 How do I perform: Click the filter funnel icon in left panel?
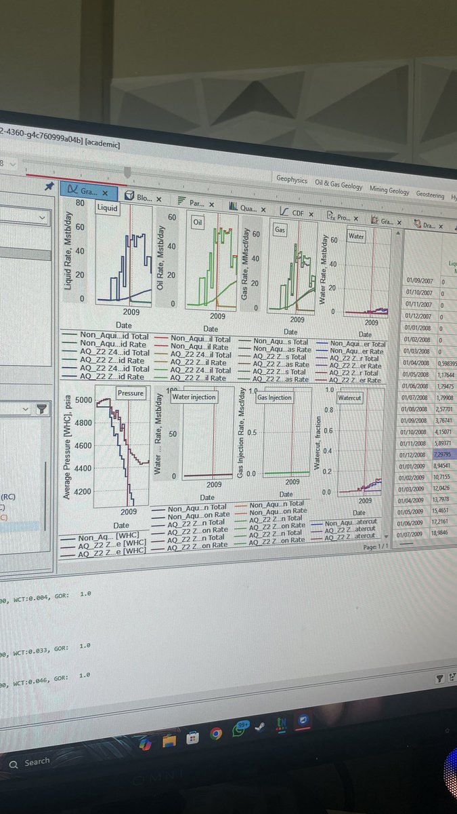42,409
